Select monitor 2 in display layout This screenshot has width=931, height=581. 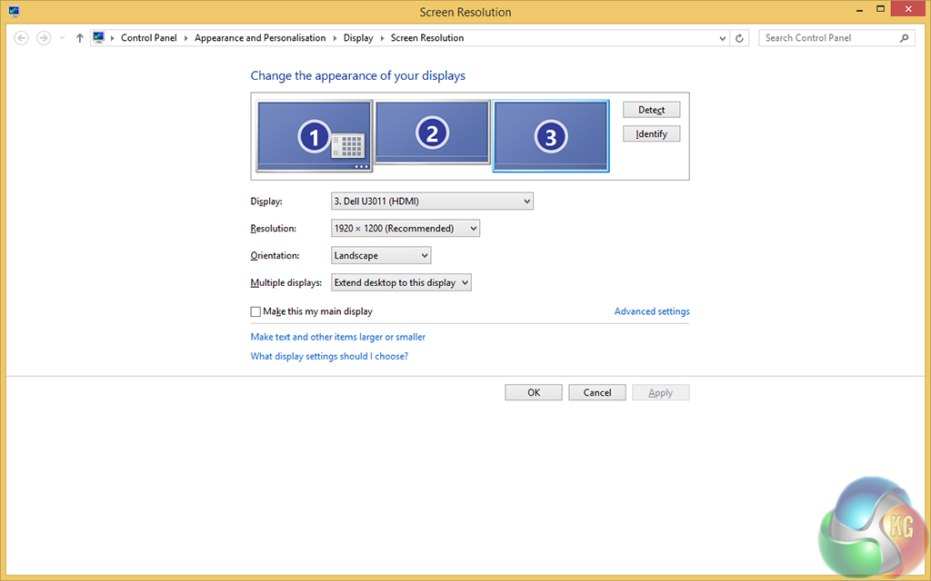coord(432,133)
